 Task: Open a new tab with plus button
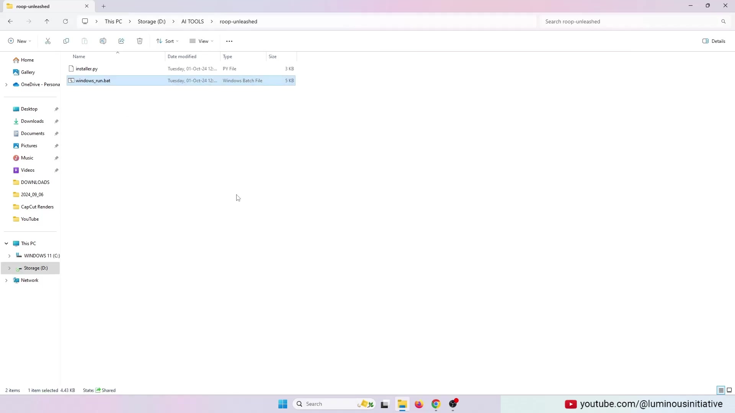point(103,6)
